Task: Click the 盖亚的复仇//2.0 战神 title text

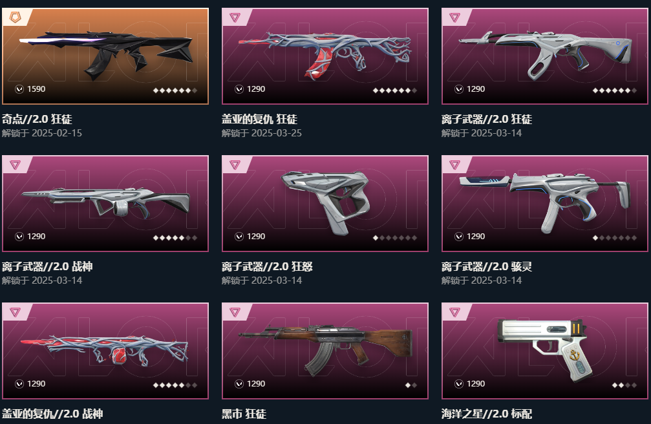Action: coord(52,414)
